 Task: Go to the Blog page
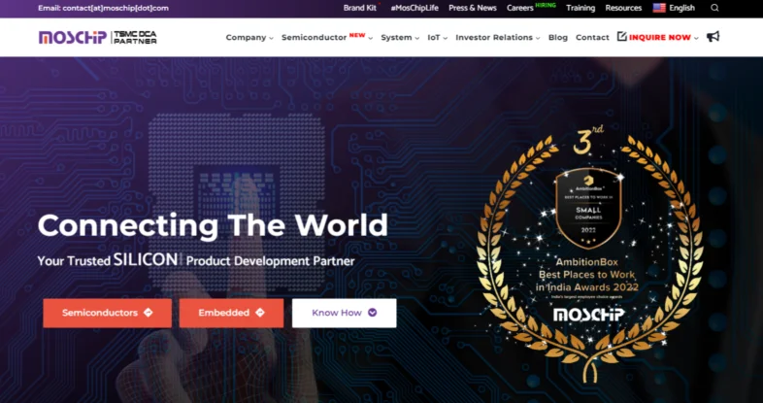(557, 38)
